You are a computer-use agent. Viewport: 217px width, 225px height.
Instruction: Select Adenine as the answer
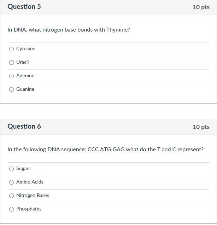click(x=11, y=76)
